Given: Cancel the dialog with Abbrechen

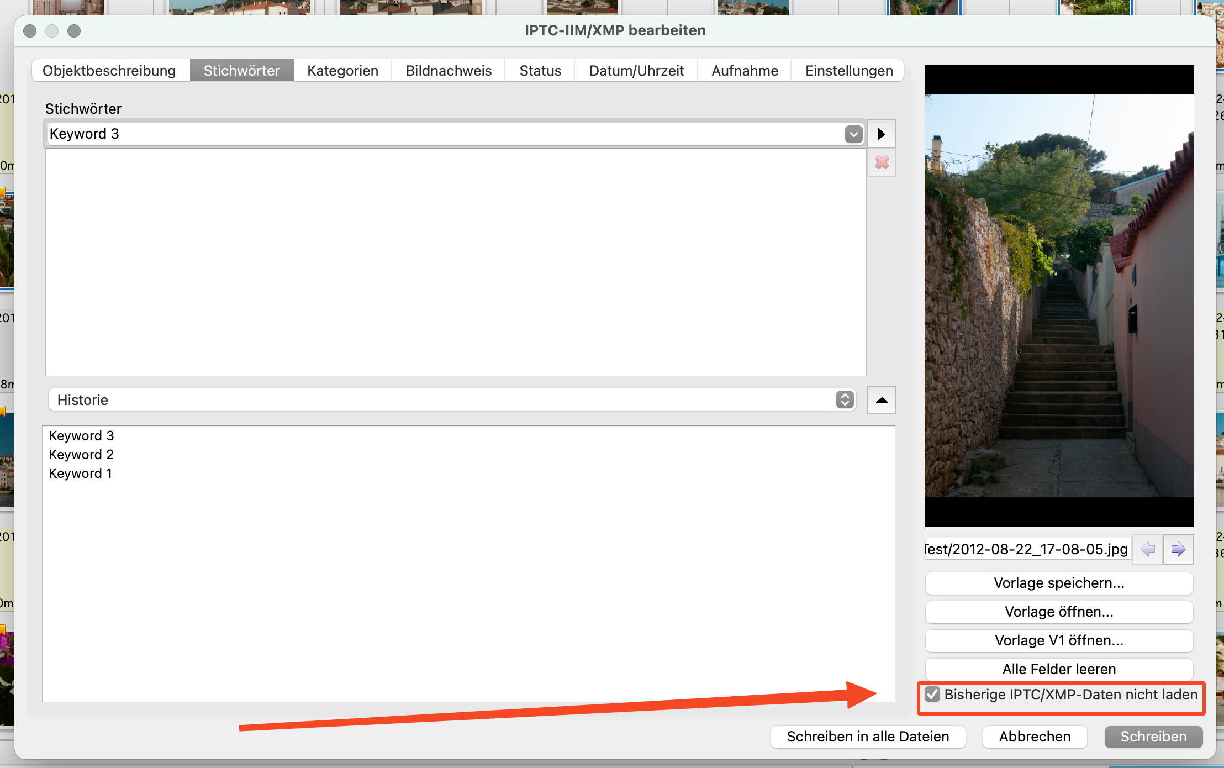Looking at the screenshot, I should (1035, 737).
